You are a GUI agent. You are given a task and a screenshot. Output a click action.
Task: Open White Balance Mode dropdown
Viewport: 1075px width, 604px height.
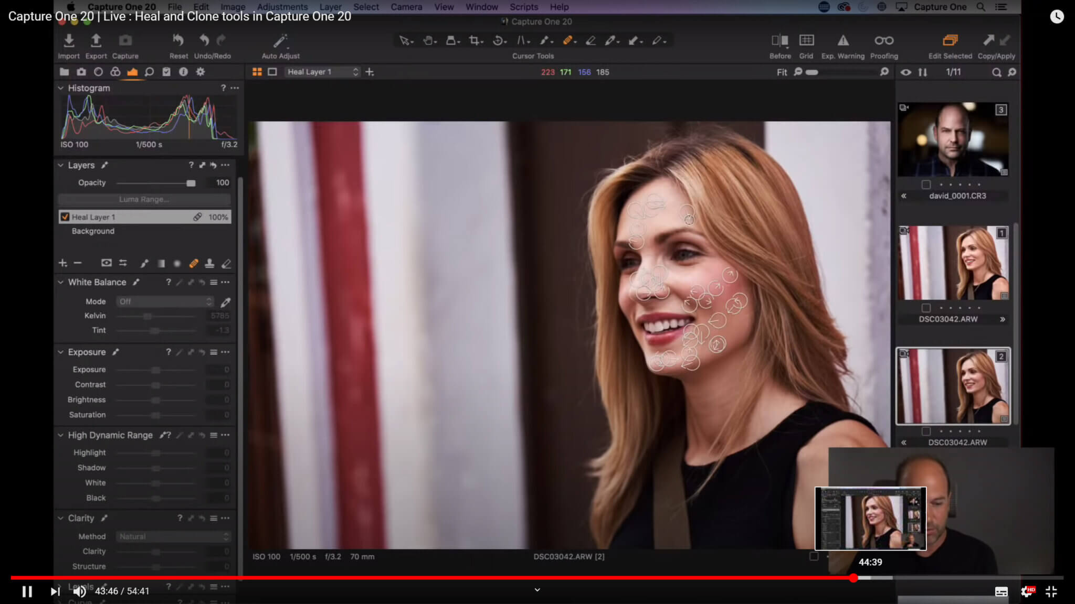165,301
